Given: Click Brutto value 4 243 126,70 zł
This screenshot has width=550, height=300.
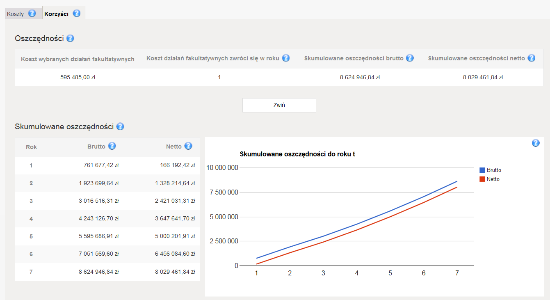Looking at the screenshot, I should tap(99, 219).
